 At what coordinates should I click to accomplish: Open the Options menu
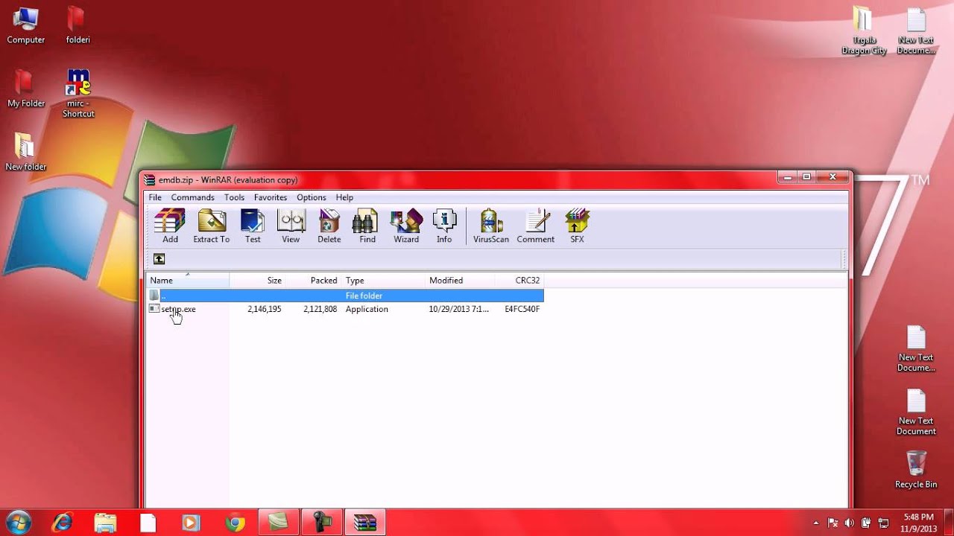click(312, 197)
